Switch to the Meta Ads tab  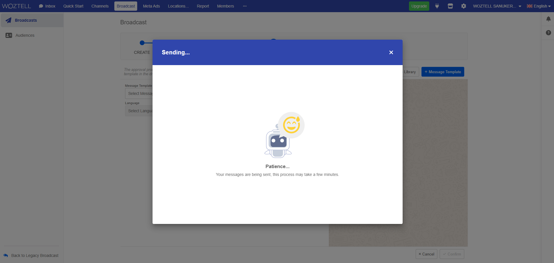click(151, 6)
